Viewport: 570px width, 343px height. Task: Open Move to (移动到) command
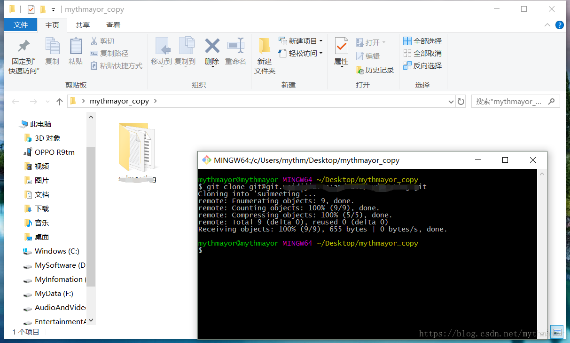[x=161, y=52]
